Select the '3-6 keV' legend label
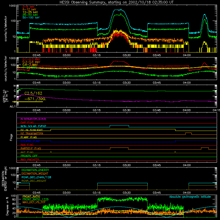220x220 pixels. (29, 7)
